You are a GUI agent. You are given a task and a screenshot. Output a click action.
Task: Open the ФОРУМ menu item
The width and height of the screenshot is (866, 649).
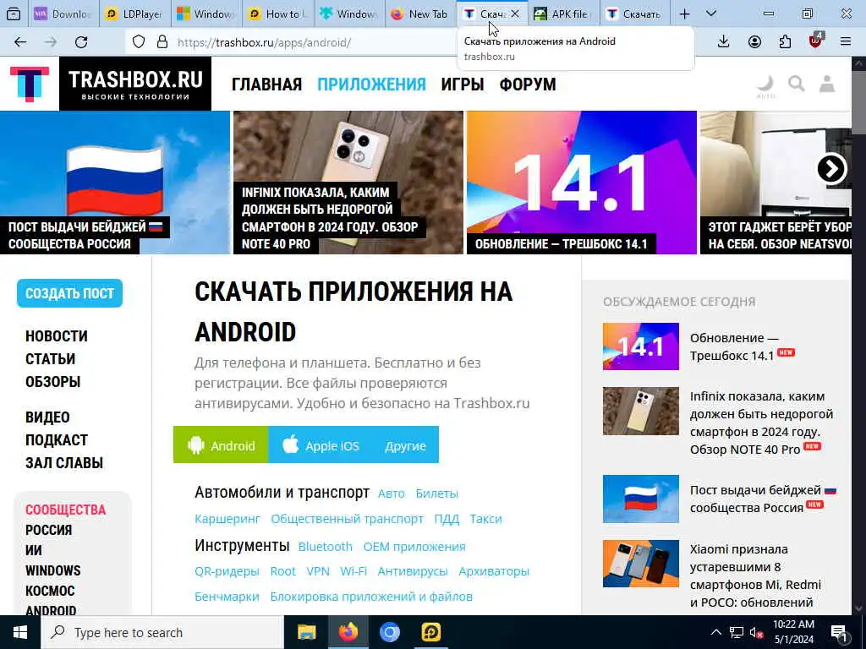tap(528, 85)
